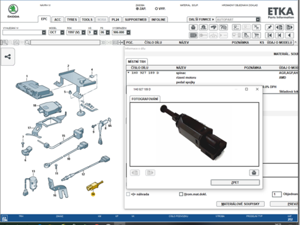This screenshot has width=300, height=225.
Task: Open the MODEL dropdown showing OCT
Action: 61,32
